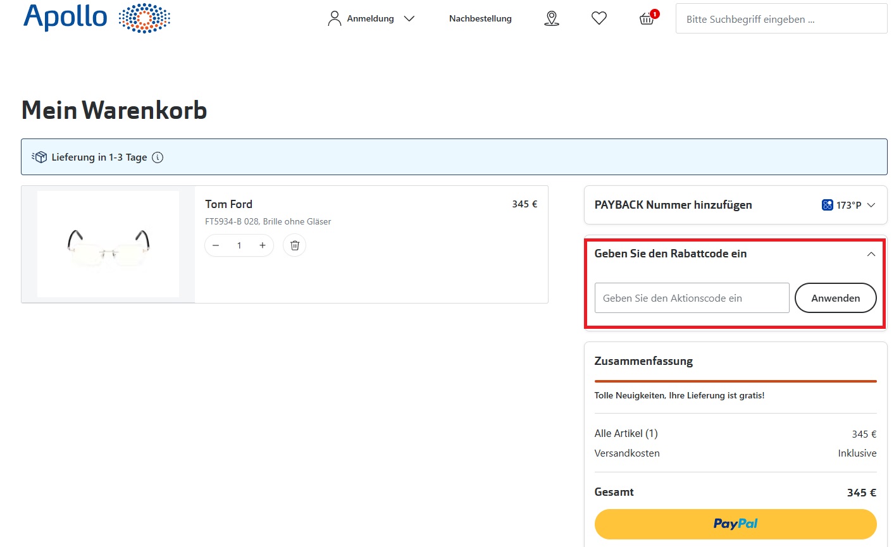Click the 'Gesamt' total label

click(x=614, y=492)
